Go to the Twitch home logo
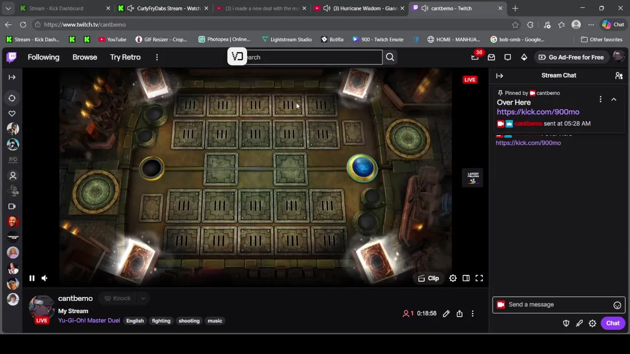The height and width of the screenshot is (354, 630). (x=12, y=57)
